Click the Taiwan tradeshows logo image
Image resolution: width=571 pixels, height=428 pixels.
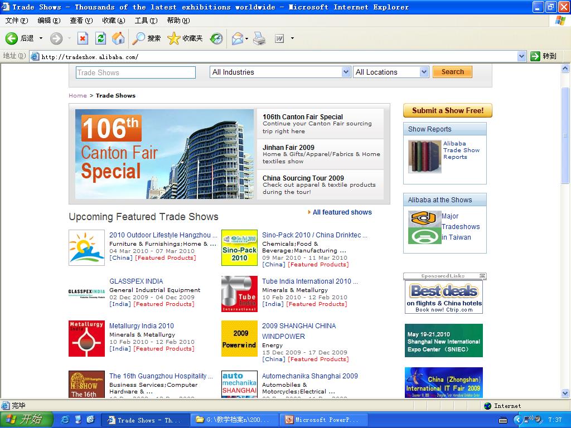[x=424, y=227]
